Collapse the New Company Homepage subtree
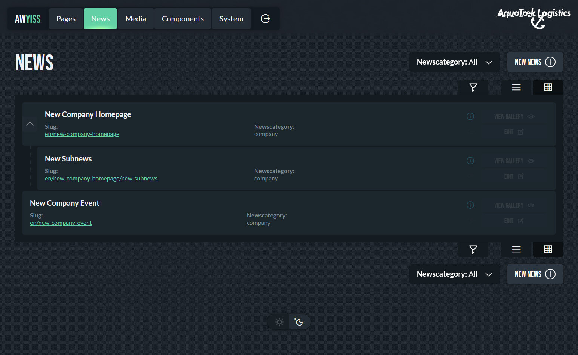The image size is (578, 355). 30,124
